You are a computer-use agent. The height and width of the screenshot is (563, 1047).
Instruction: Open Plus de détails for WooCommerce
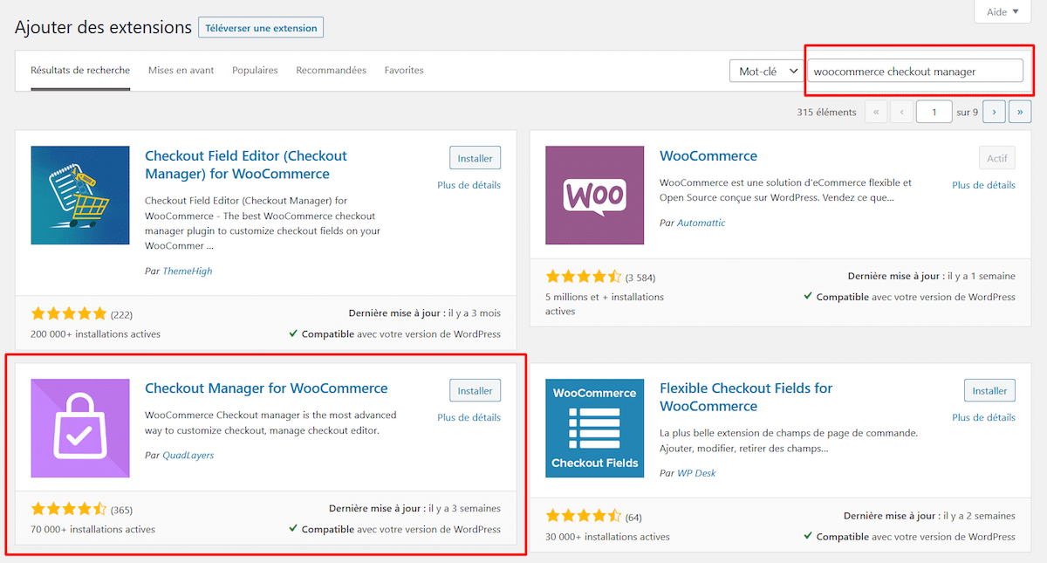[x=983, y=185]
